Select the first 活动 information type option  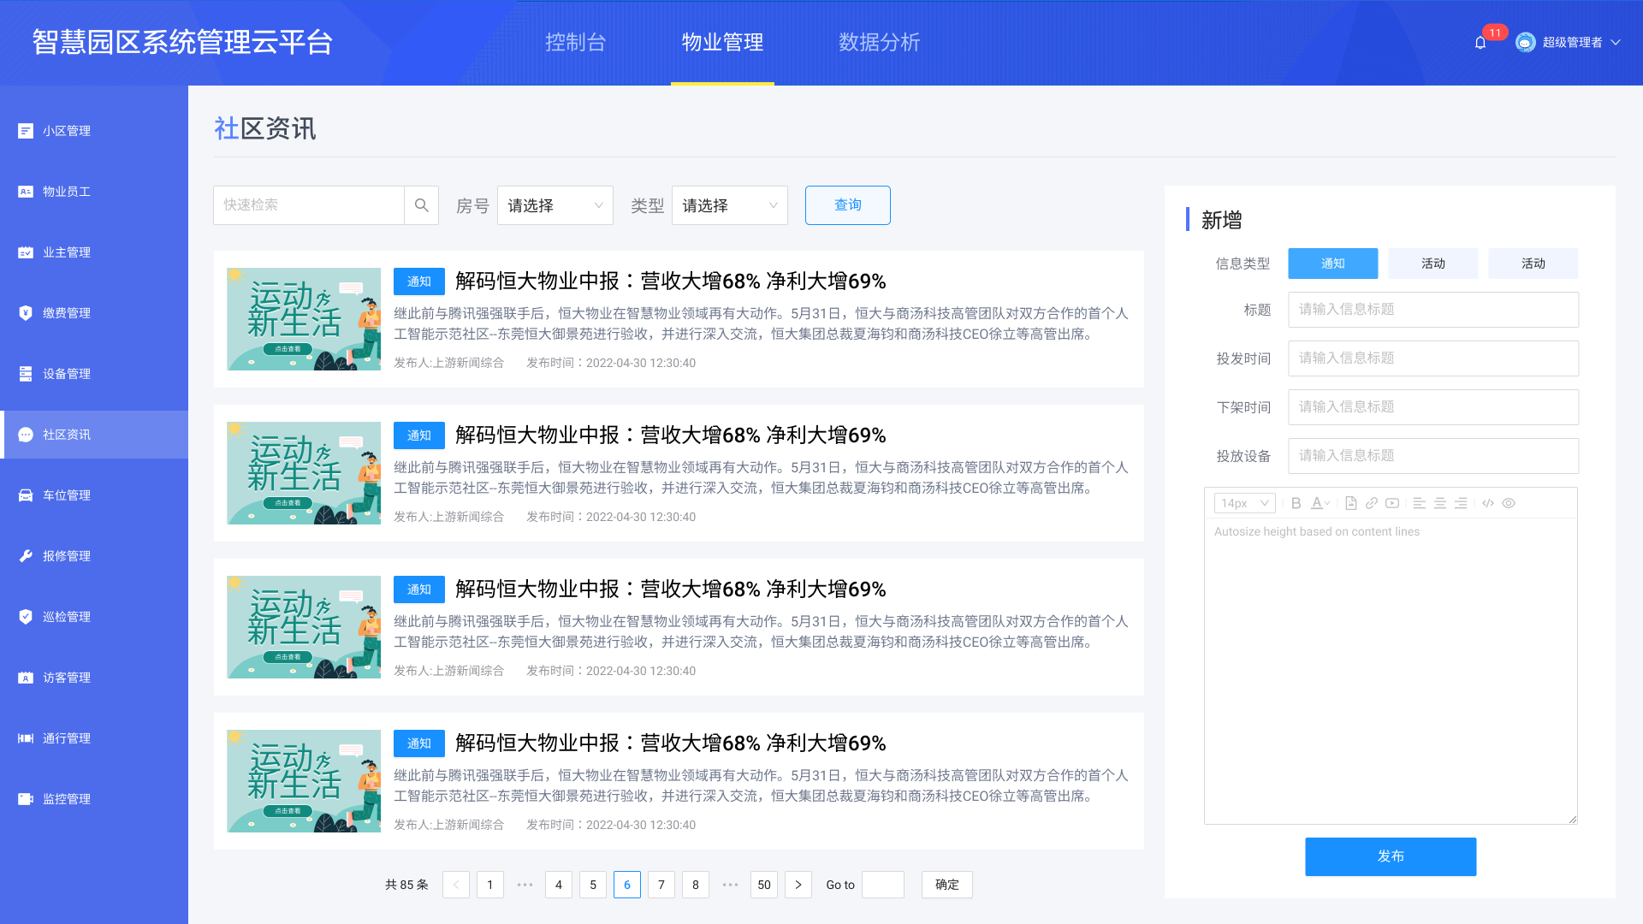pos(1432,264)
